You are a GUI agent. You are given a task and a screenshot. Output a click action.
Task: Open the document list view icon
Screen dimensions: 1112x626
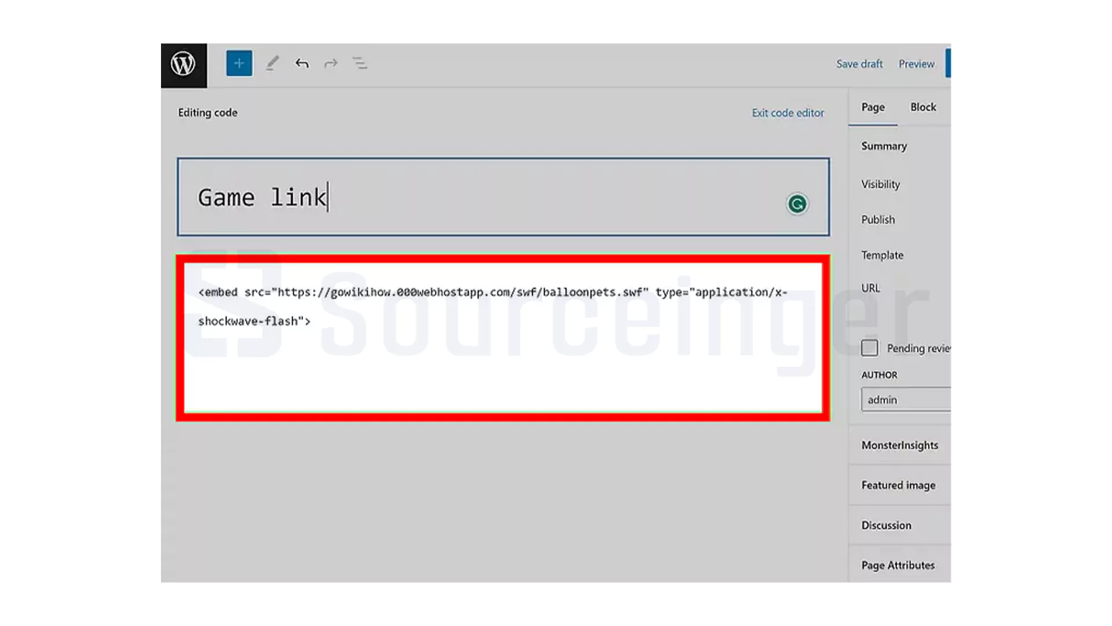(x=360, y=63)
